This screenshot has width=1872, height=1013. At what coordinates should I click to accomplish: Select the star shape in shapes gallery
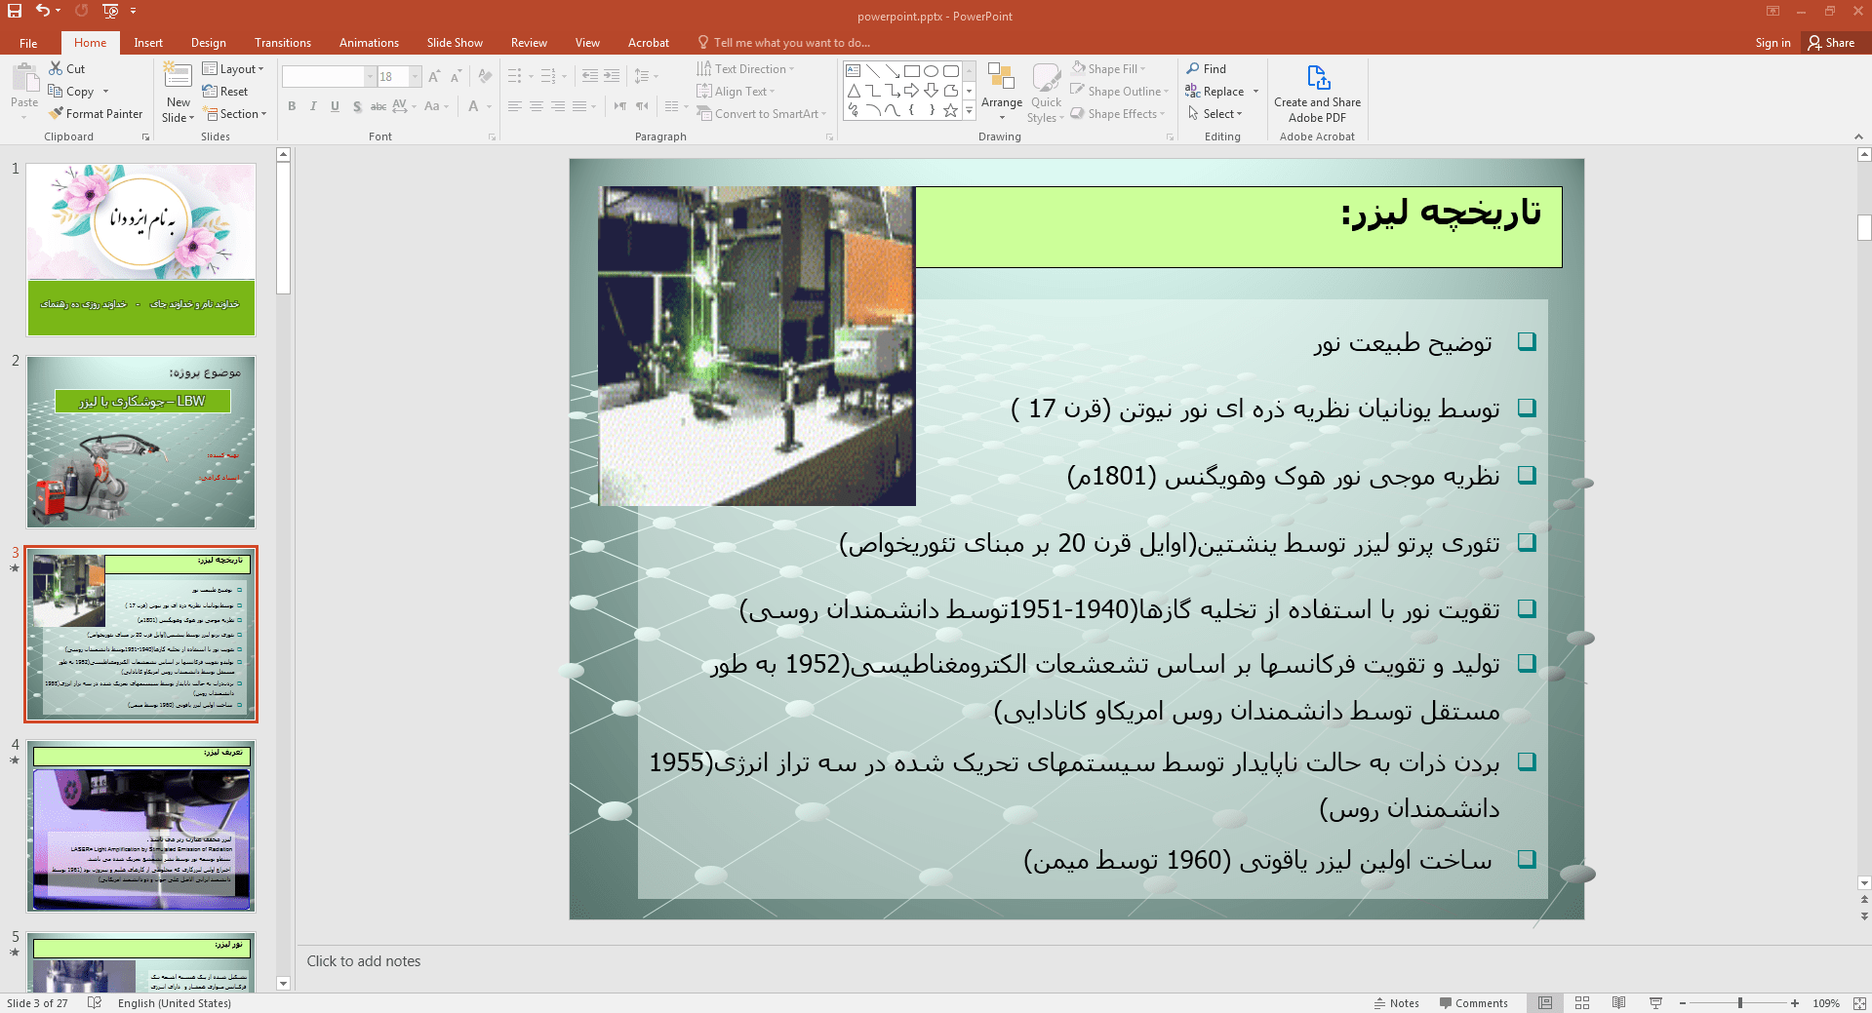[x=951, y=110]
